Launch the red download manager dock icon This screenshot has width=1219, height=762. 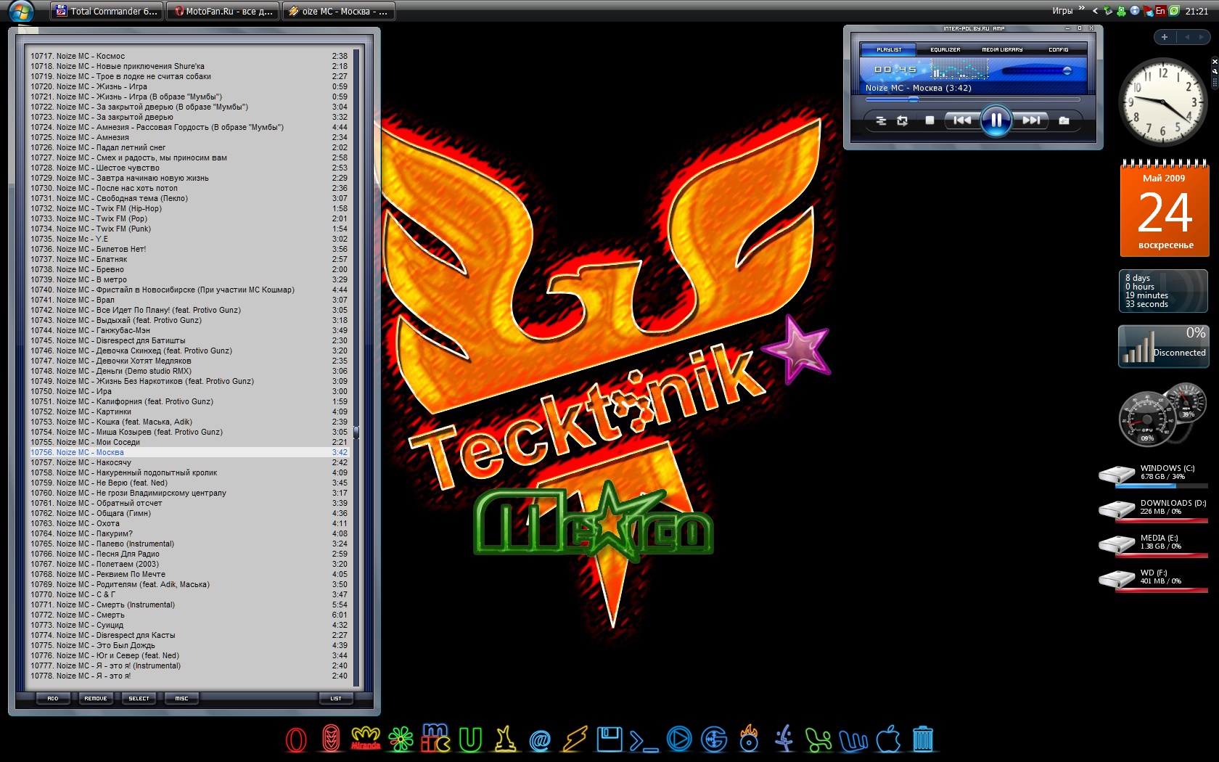(331, 739)
